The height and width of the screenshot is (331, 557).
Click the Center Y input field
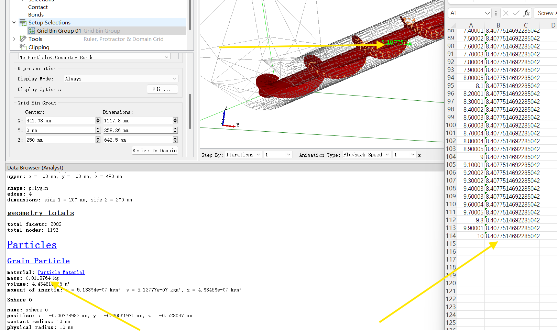coord(61,130)
